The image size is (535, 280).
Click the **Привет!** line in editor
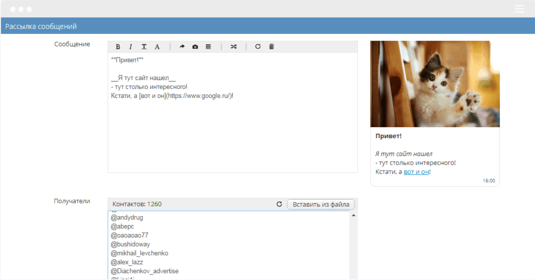(x=127, y=60)
